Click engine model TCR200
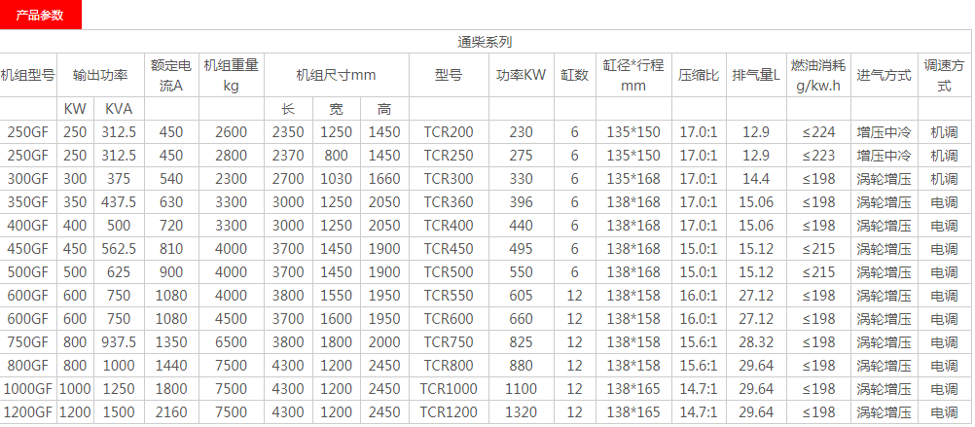Image resolution: width=975 pixels, height=427 pixels. (449, 132)
